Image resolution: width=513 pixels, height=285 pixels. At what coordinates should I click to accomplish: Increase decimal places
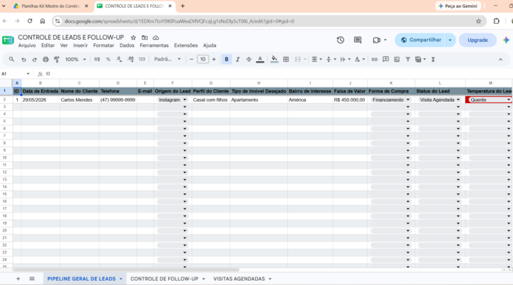click(130, 60)
